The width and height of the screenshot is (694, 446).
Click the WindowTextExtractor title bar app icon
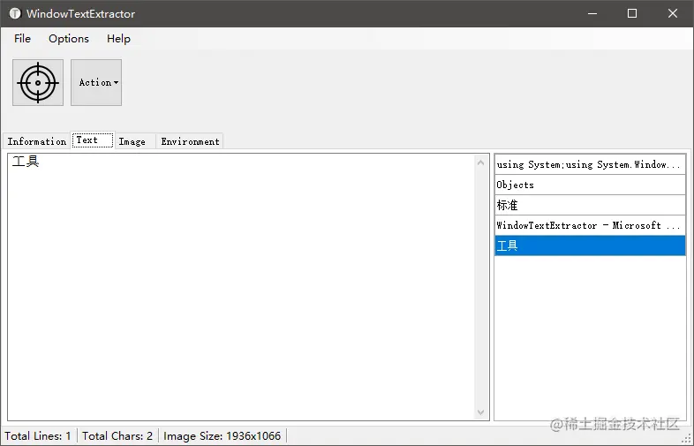pyautogui.click(x=15, y=13)
